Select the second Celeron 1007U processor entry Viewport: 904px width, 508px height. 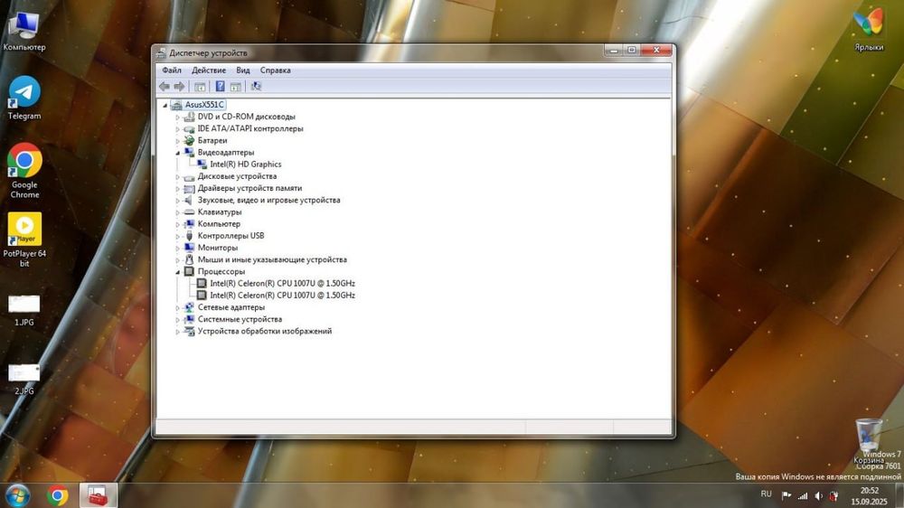pyautogui.click(x=282, y=296)
